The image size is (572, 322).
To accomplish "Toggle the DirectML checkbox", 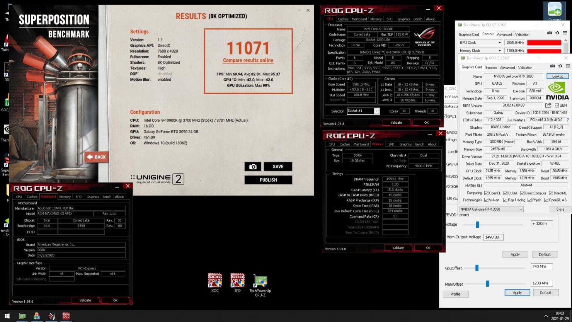I will click(x=551, y=193).
